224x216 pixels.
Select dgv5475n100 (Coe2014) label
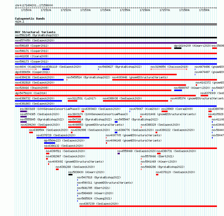(x=31, y=93)
